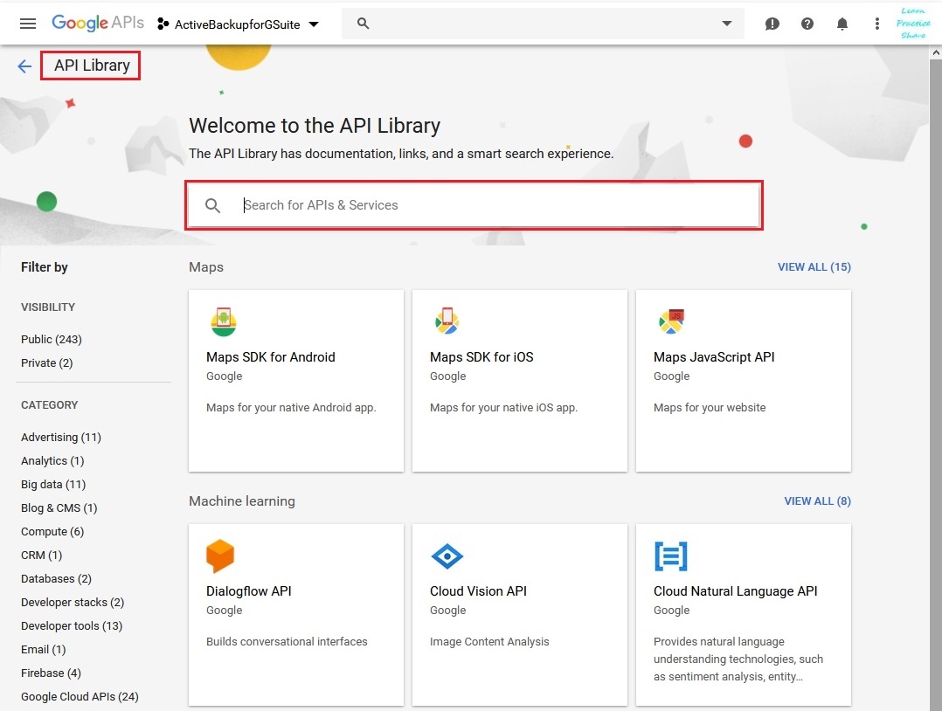Image resolution: width=942 pixels, height=711 pixels.
Task: Open the ActiveBackupforGSuite project selector
Action: (x=238, y=24)
